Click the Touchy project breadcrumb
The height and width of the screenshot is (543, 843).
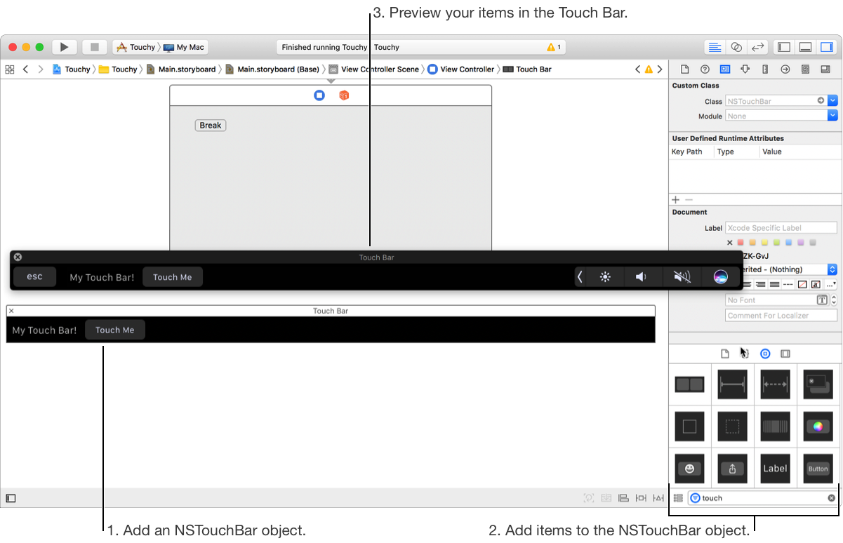pos(72,69)
